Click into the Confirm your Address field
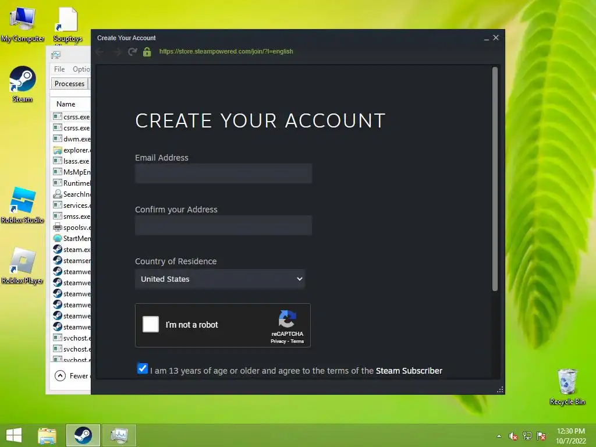This screenshot has width=596, height=447. (x=223, y=225)
